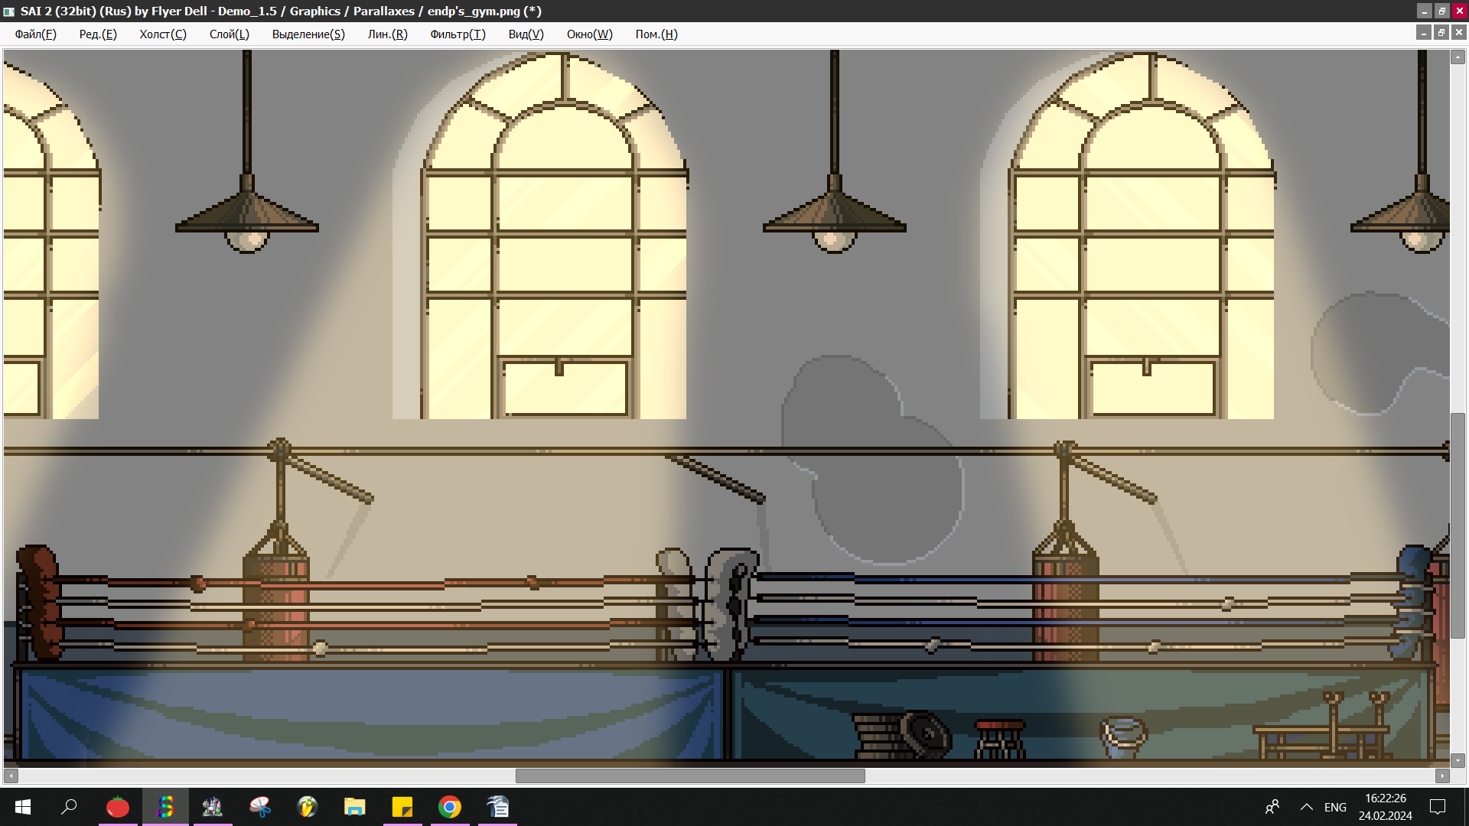Image resolution: width=1469 pixels, height=826 pixels.
Task: Open the Слой (Layer) menu
Action: click(229, 34)
